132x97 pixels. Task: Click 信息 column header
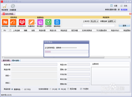point(33,30)
